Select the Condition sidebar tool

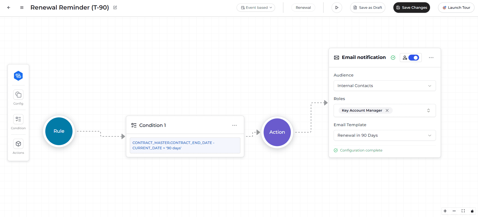coord(18,119)
